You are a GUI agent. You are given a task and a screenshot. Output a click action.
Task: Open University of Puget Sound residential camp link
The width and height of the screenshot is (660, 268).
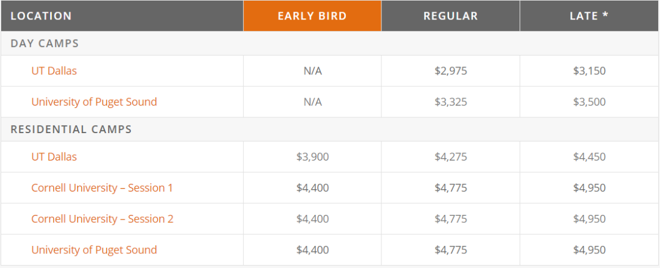pyautogui.click(x=94, y=250)
